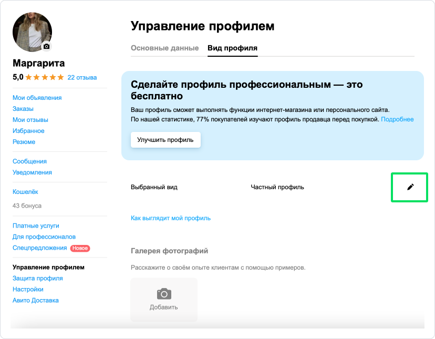Open the Кошелёк link
The image size is (435, 339).
25,192
